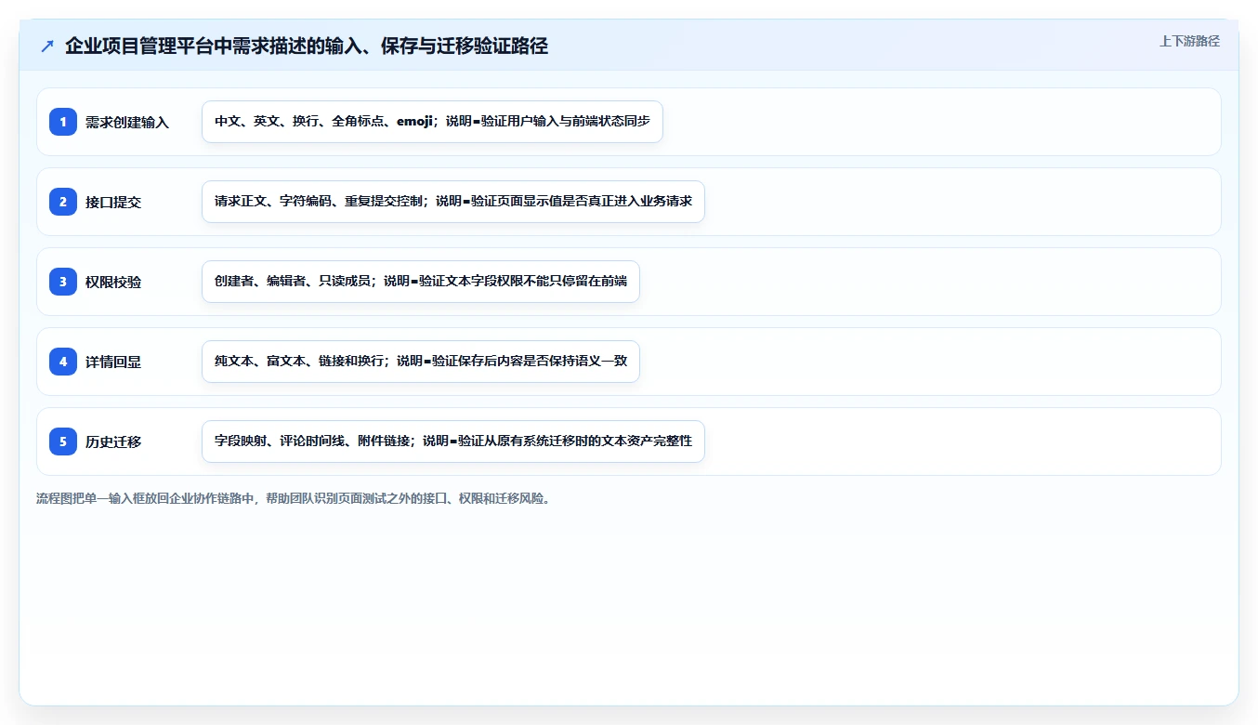This screenshot has width=1258, height=725.
Task: Open the box starting 创建者、编辑者
Action: click(x=421, y=282)
